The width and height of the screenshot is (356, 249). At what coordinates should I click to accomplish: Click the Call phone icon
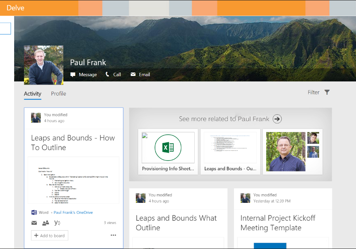(x=107, y=74)
